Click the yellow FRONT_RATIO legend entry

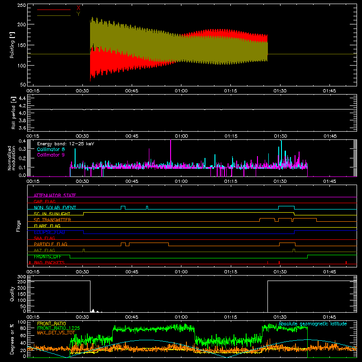(x=52, y=324)
